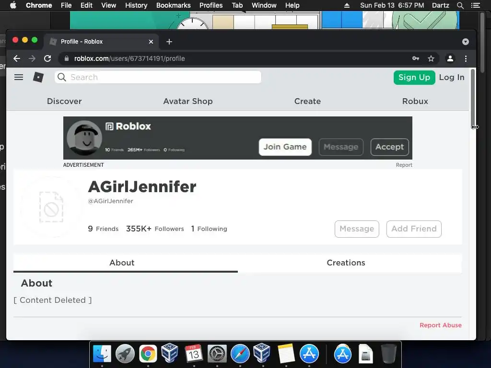This screenshot has width=491, height=368.
Task: Open Trash in the Dock
Action: point(388,354)
